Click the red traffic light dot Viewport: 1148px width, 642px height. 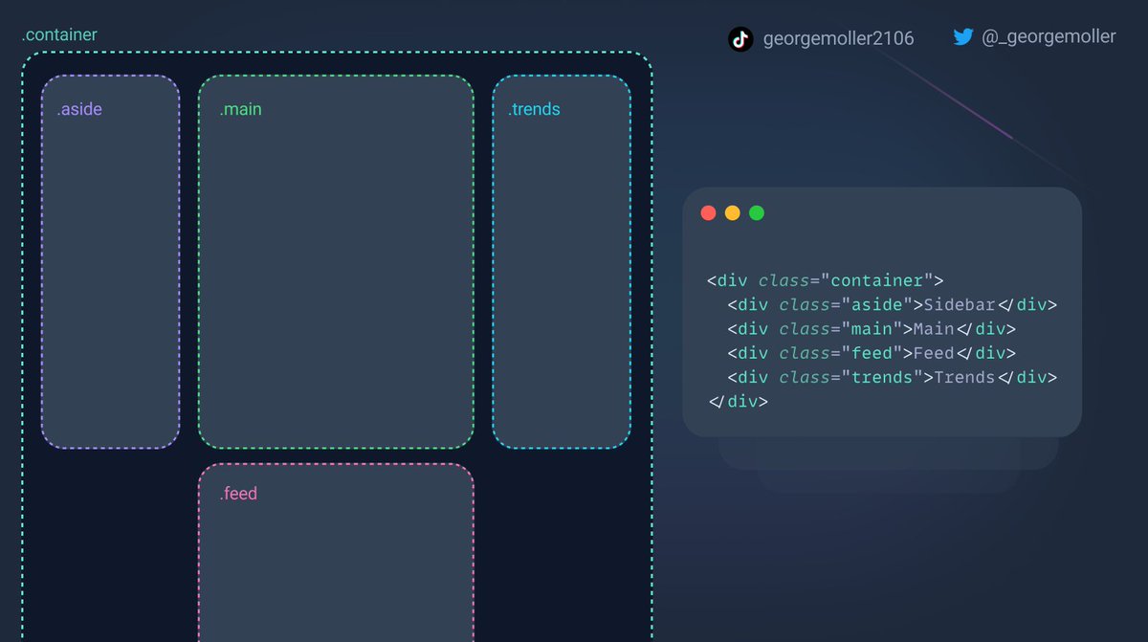[708, 212]
